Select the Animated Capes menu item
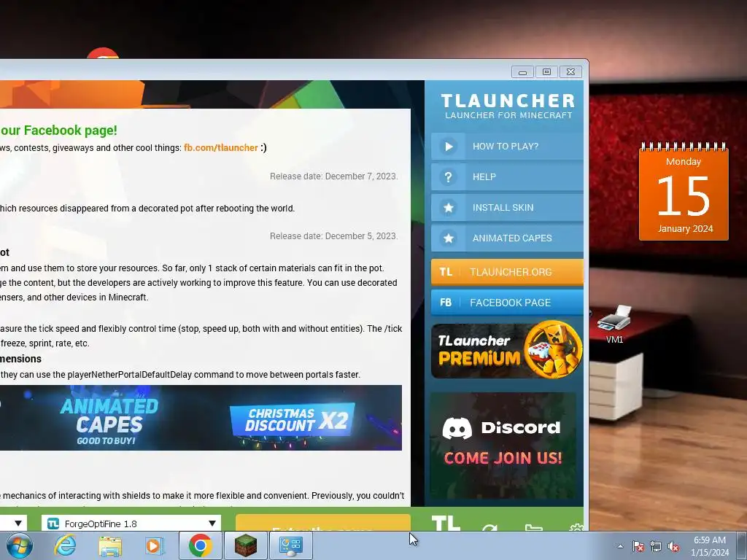The height and width of the screenshot is (560, 747). (x=507, y=238)
